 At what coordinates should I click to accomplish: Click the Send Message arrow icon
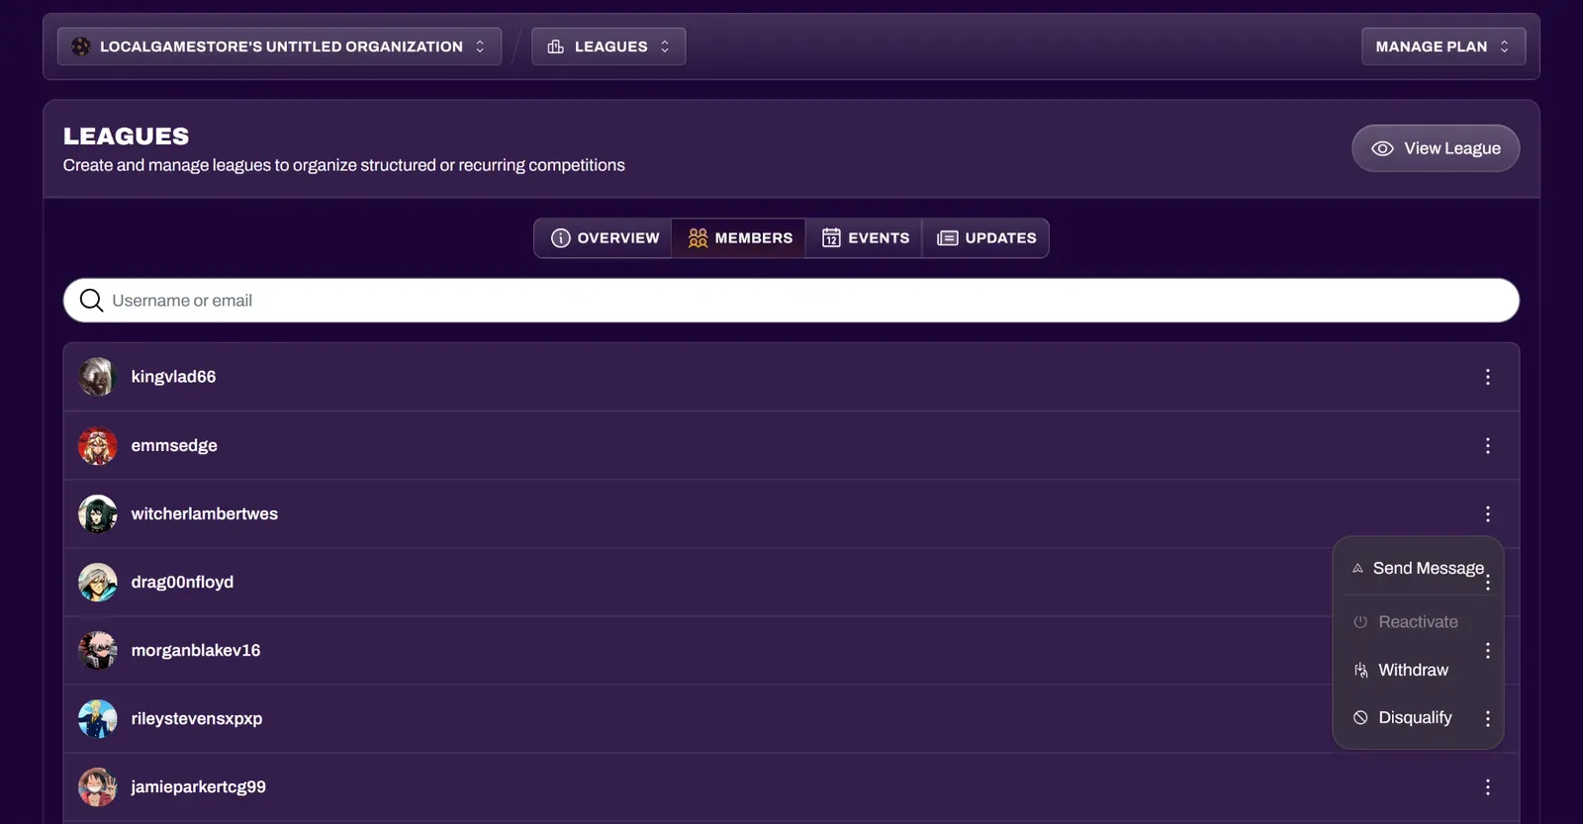click(x=1357, y=568)
